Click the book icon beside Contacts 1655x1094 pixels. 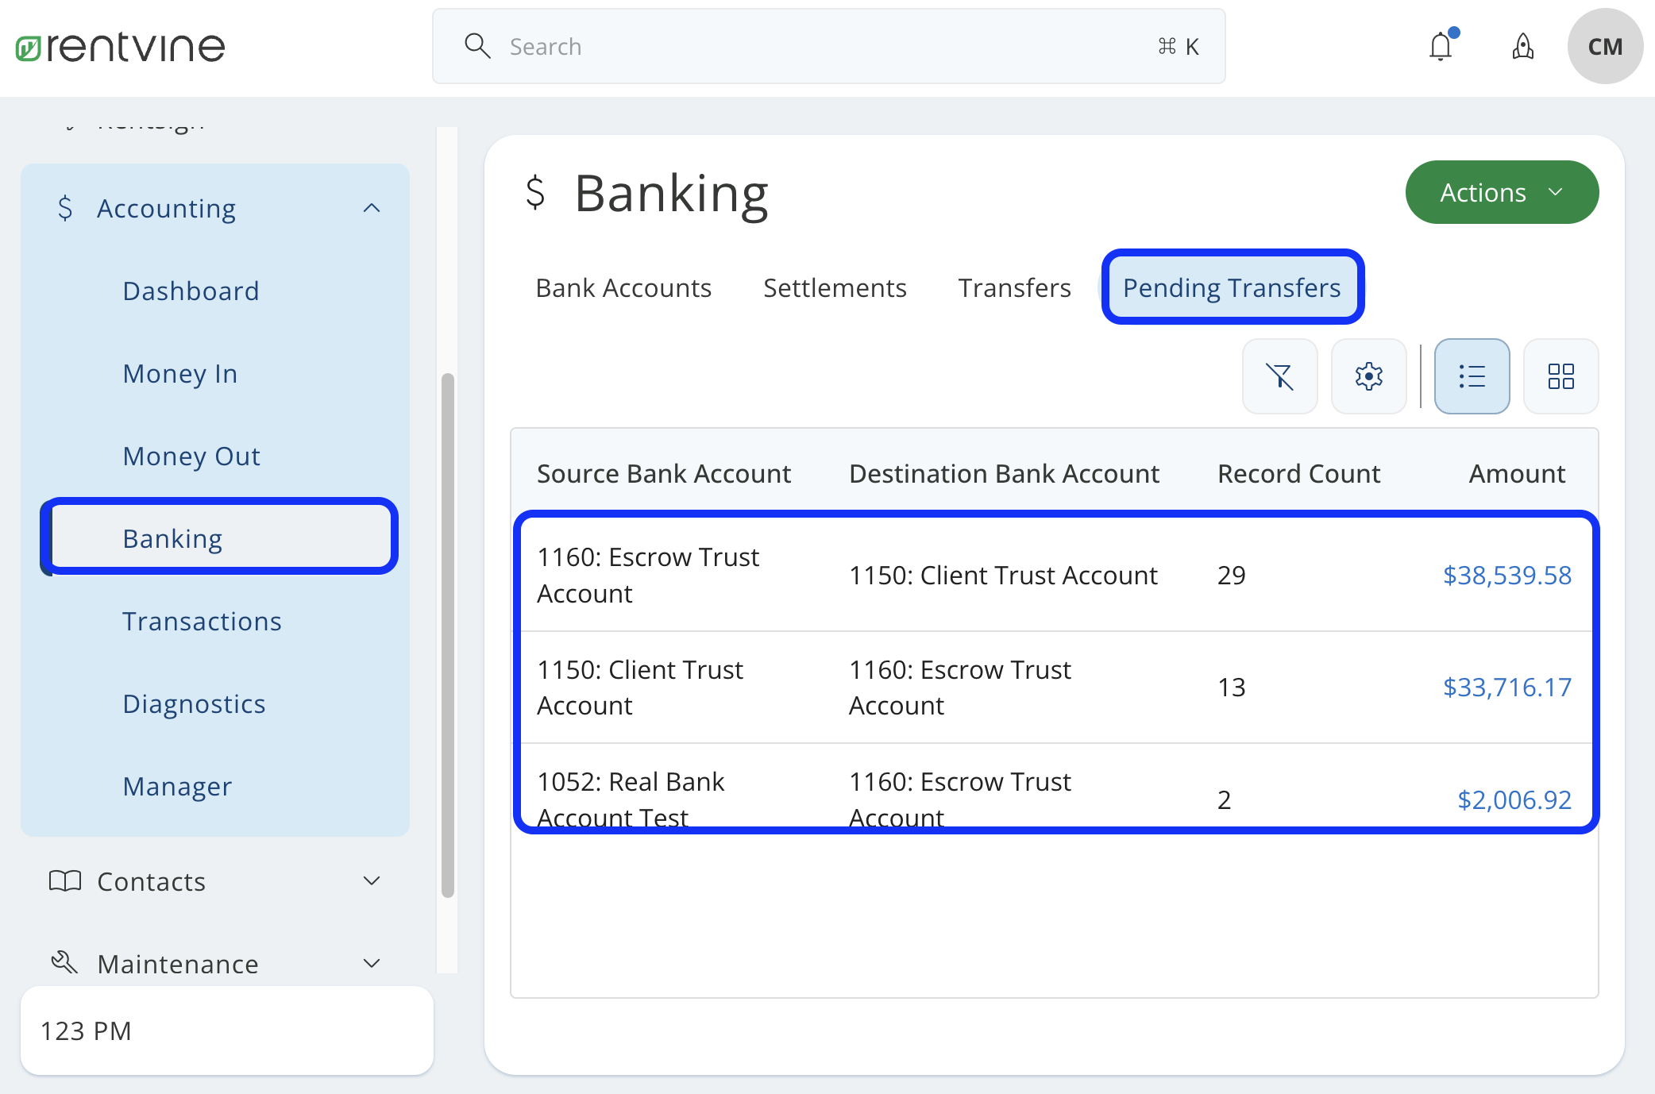(65, 880)
